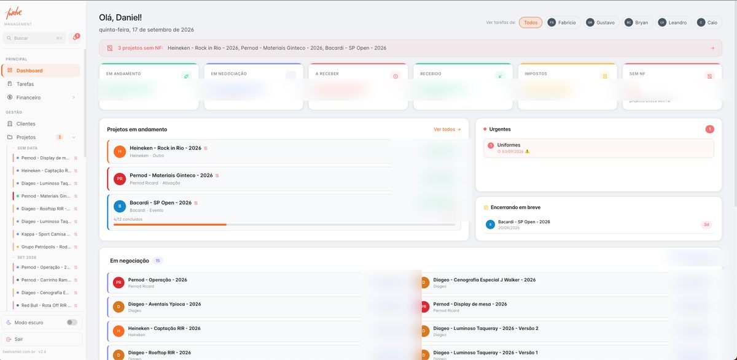Filter tasks by Bryan
The width and height of the screenshot is (737, 360).
(638, 23)
